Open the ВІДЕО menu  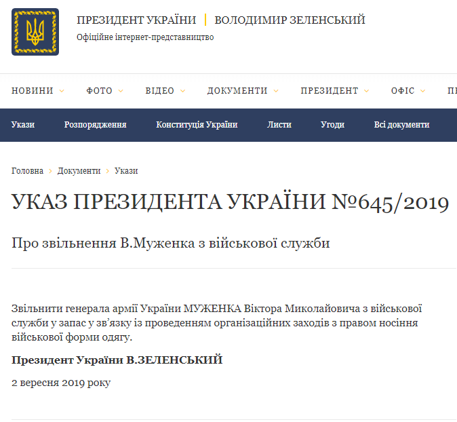160,91
